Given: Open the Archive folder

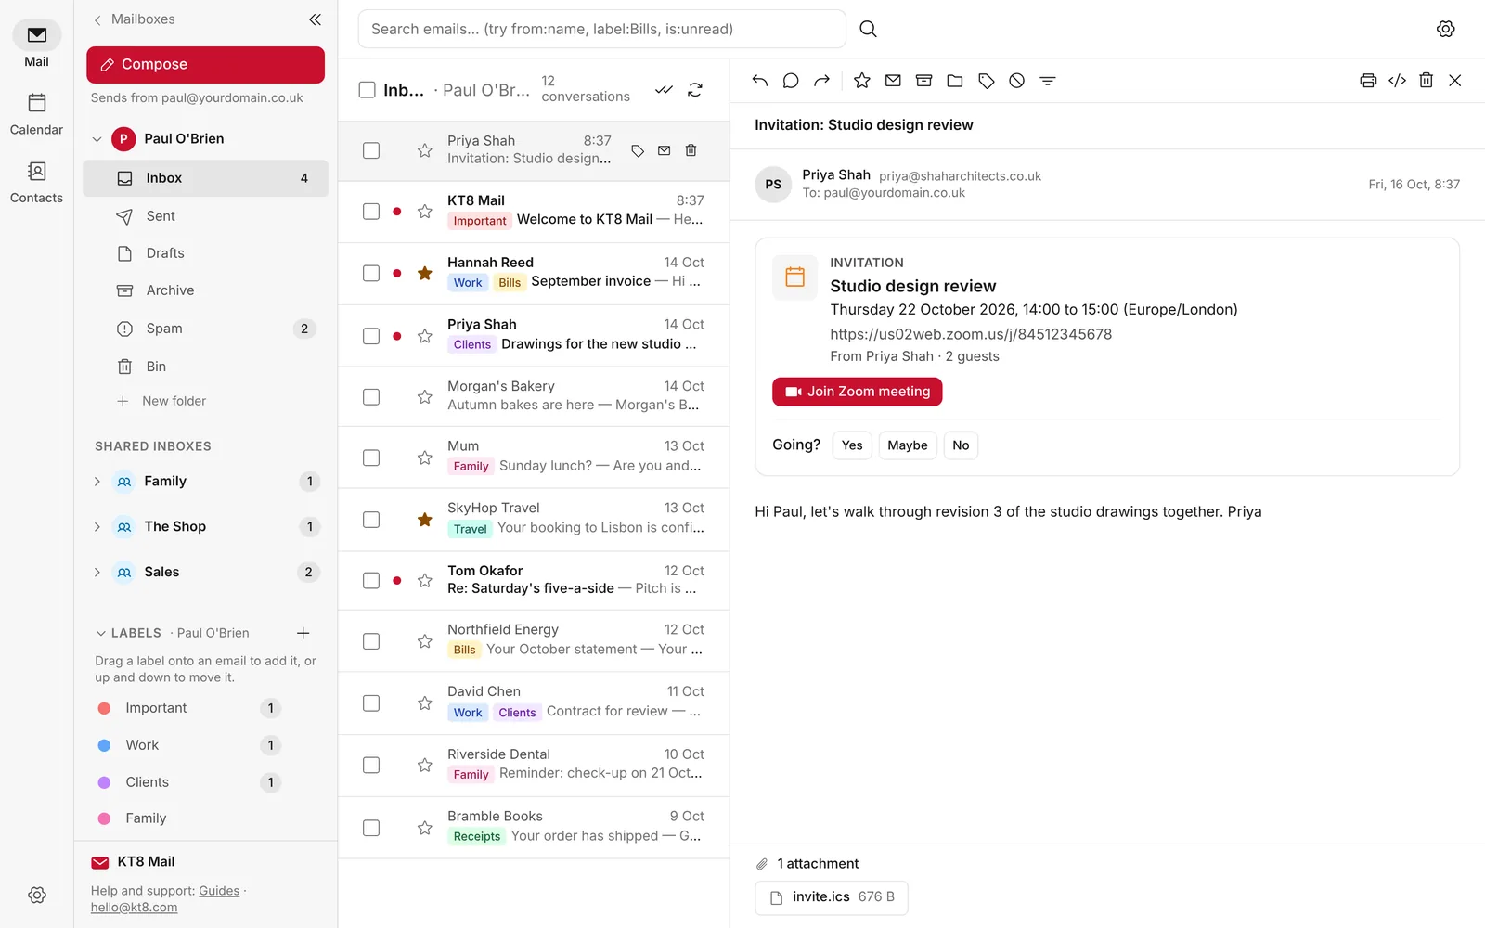Looking at the screenshot, I should click(x=206, y=290).
